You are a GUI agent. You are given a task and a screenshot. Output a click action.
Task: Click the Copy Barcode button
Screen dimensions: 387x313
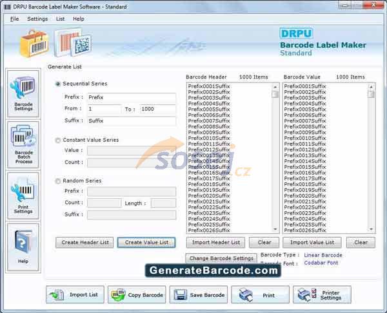(x=137, y=295)
